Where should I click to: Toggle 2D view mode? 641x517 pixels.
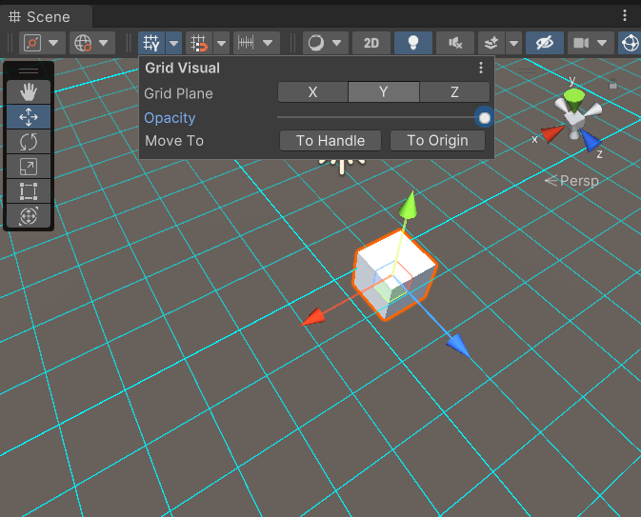(371, 43)
